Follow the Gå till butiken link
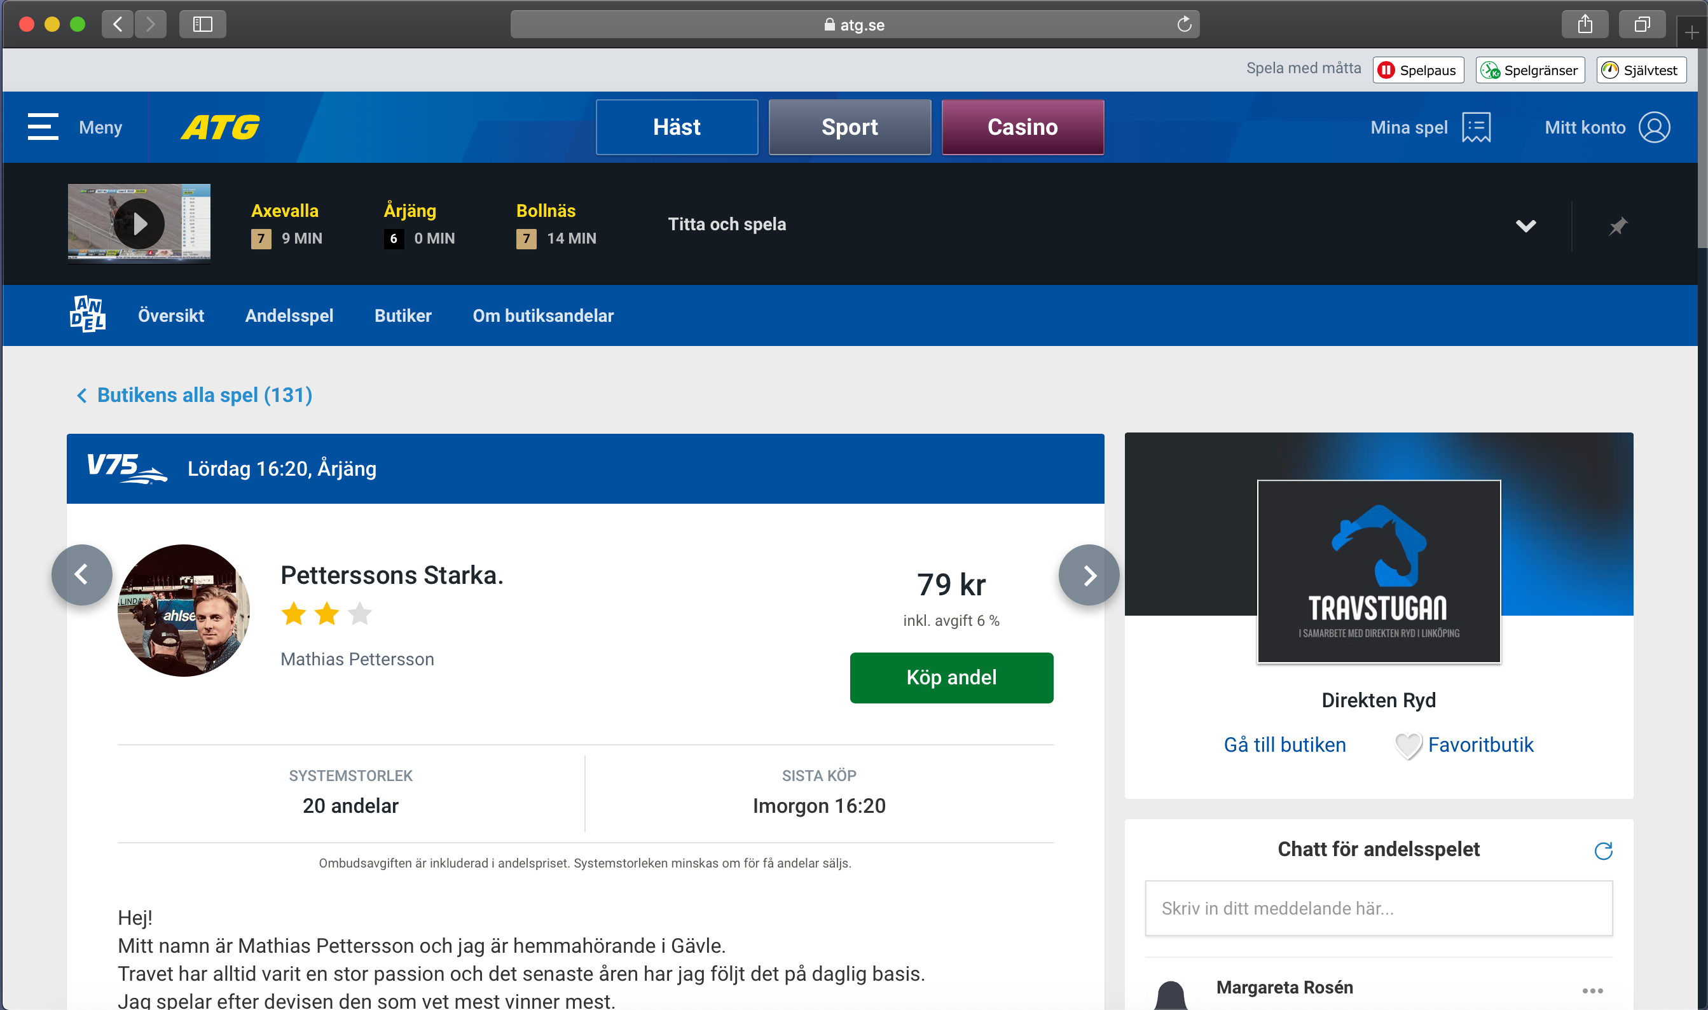The image size is (1708, 1010). pyautogui.click(x=1284, y=745)
